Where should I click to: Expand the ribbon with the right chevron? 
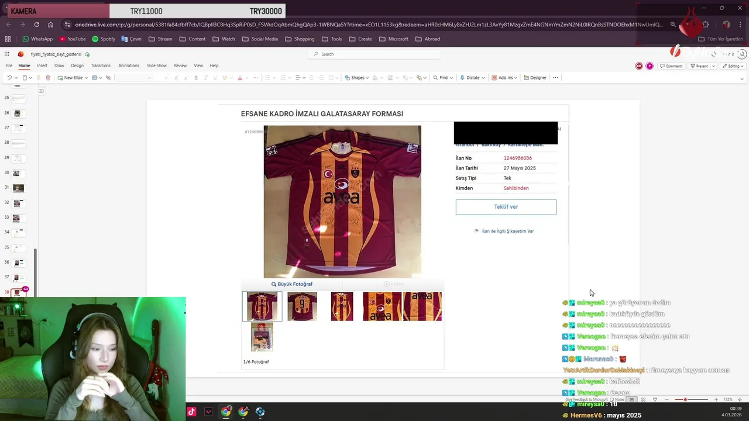[x=742, y=78]
